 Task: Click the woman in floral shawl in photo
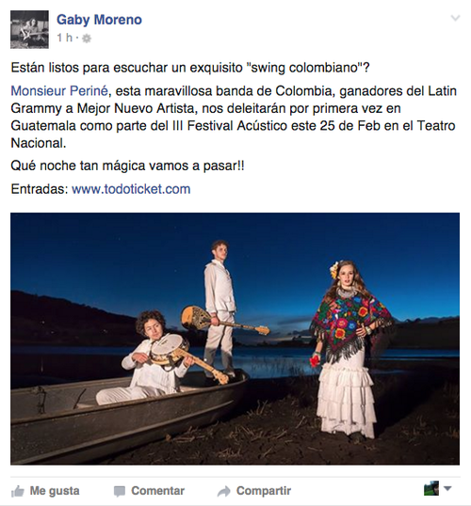(x=349, y=350)
